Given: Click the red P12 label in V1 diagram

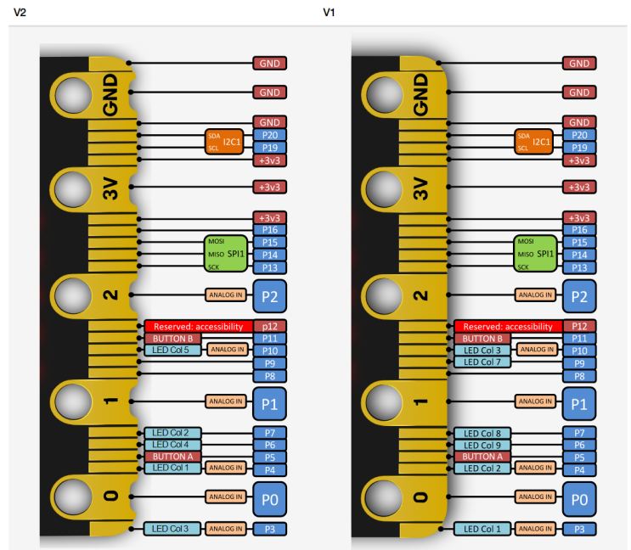Looking at the screenshot, I should point(579,327).
